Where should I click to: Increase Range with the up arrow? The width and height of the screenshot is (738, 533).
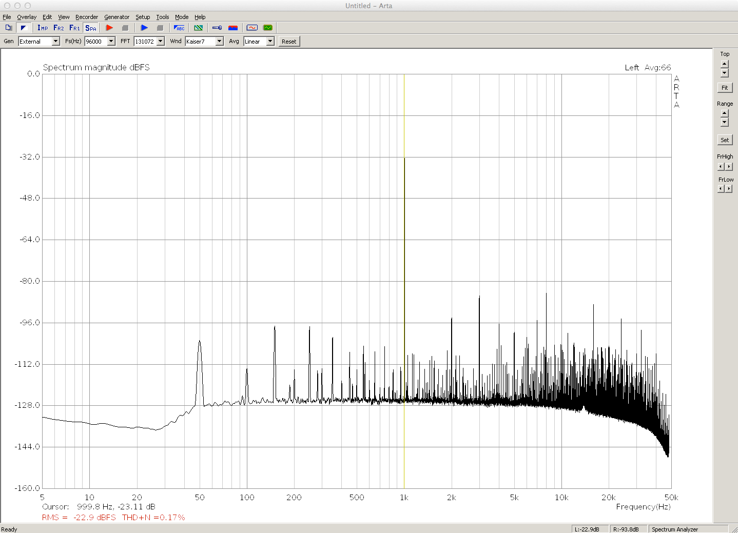click(725, 113)
